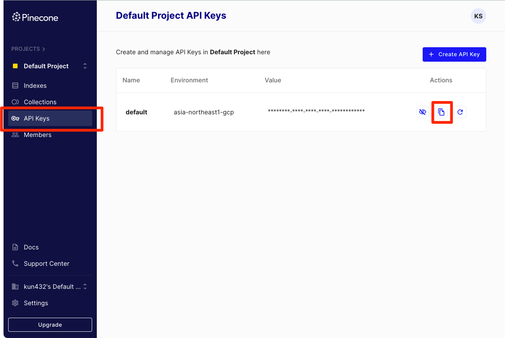Open the PROJECTS breadcrumb link
This screenshot has height=338, width=505.
tap(28, 49)
